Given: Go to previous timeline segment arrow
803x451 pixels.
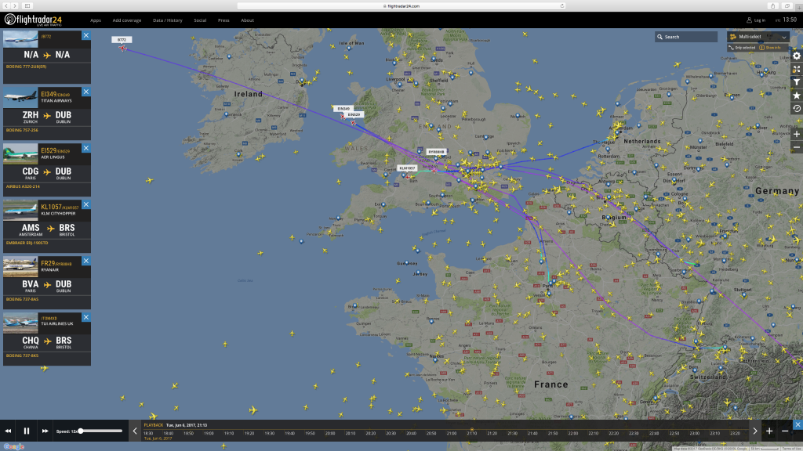Looking at the screenshot, I should click(135, 431).
